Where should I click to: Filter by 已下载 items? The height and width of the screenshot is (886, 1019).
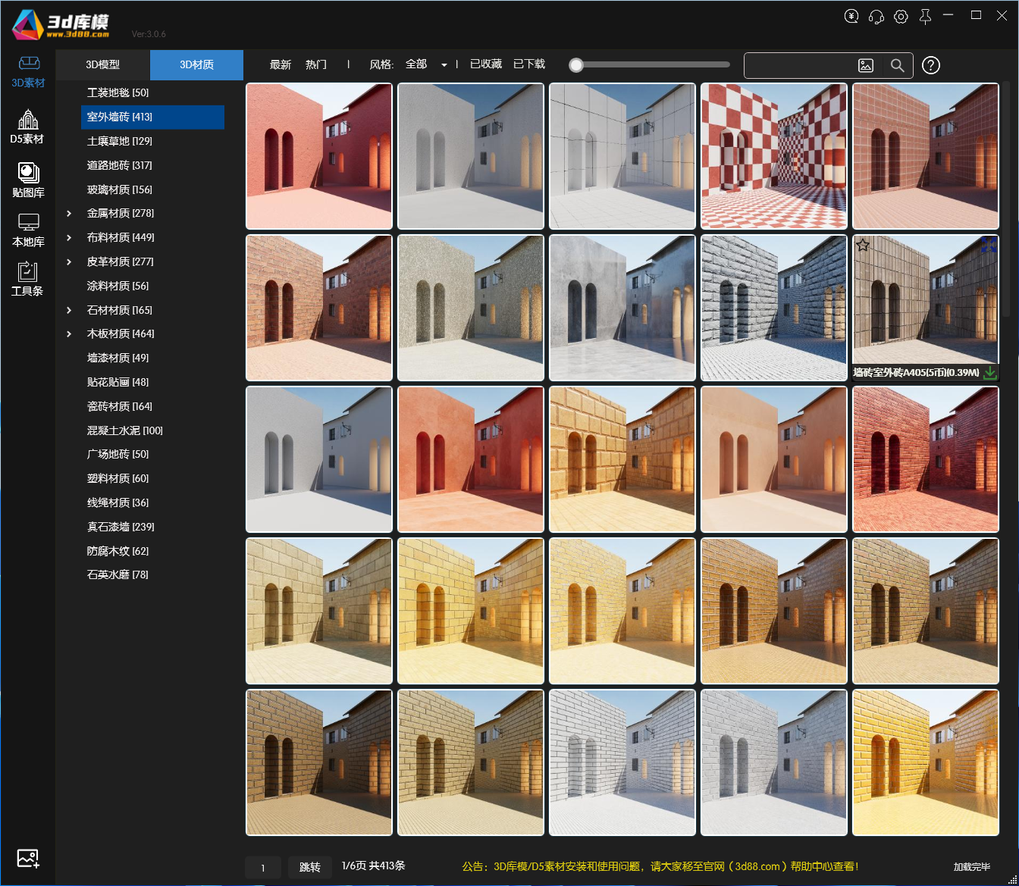click(x=529, y=64)
